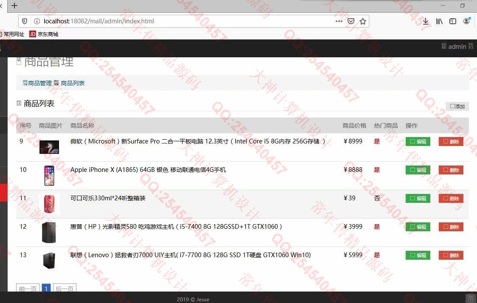The image size is (477, 303).
Task: Click Surface Pro product thumbnail
Action: pyautogui.click(x=49, y=147)
